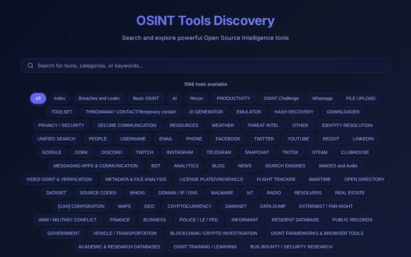Select THROWAWAY CONTACT/Temporary contact chip
Screen dimensions: 411x257
(x=131, y=112)
